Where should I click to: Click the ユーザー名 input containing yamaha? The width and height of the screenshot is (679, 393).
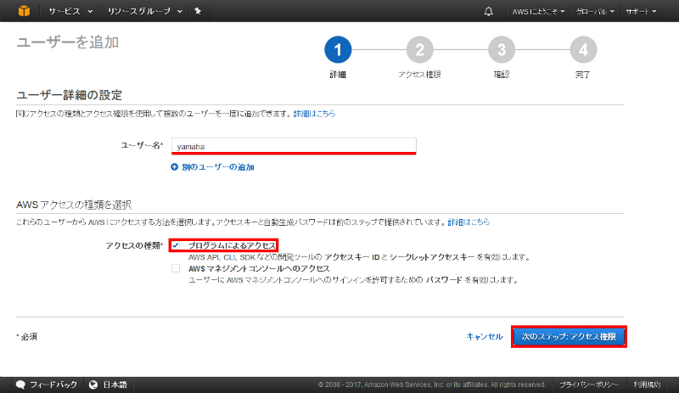pos(294,146)
